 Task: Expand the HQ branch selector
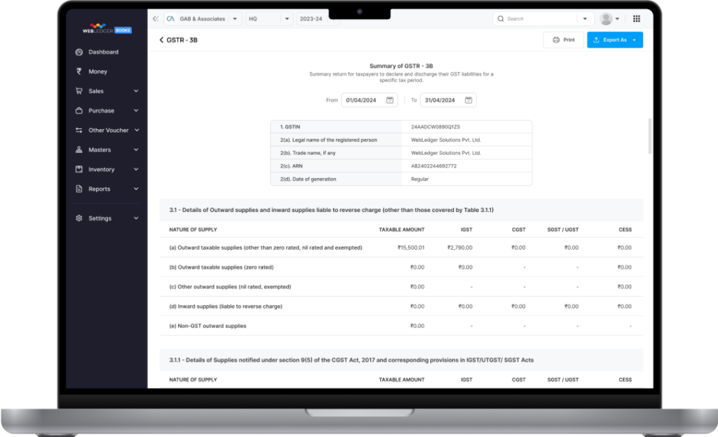click(287, 18)
